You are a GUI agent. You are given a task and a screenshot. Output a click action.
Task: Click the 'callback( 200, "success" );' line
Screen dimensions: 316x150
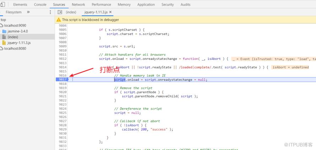pos(147,129)
